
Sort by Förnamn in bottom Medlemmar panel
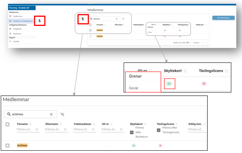[x=24, y=124]
